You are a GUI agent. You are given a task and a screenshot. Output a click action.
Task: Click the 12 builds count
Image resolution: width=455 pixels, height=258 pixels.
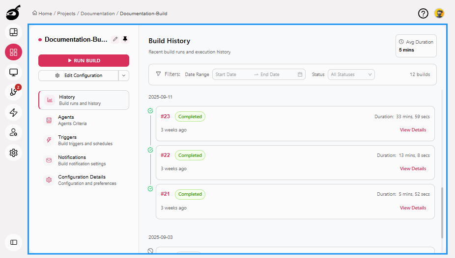click(420, 75)
